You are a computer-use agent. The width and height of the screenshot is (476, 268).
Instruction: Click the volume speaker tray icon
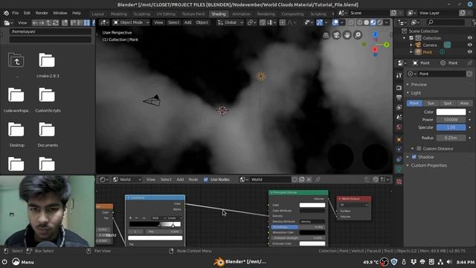[x=449, y=262]
